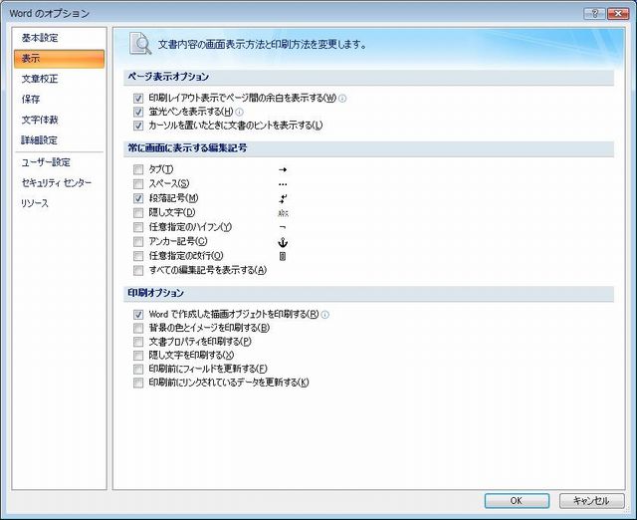Click info icon beside 印刷レイアウト表示 margin option

coord(342,98)
